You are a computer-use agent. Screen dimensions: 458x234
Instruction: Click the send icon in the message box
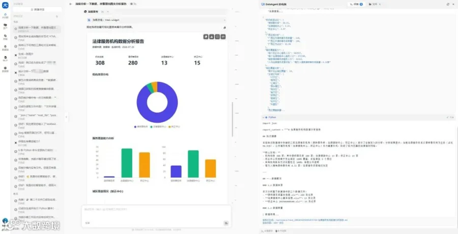[x=226, y=223]
